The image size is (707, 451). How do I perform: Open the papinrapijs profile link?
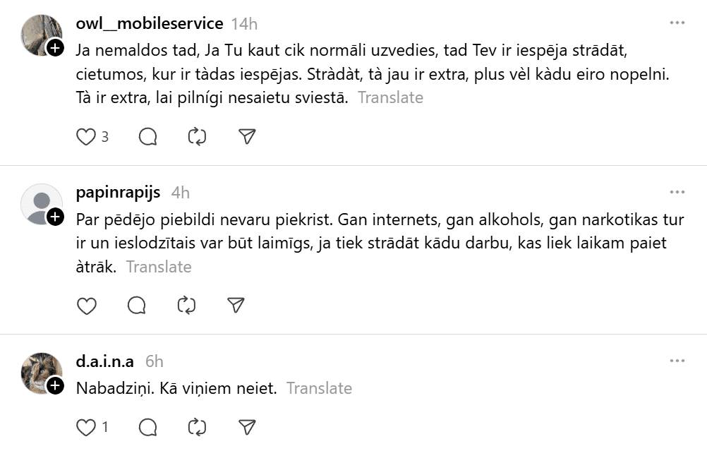tap(118, 192)
